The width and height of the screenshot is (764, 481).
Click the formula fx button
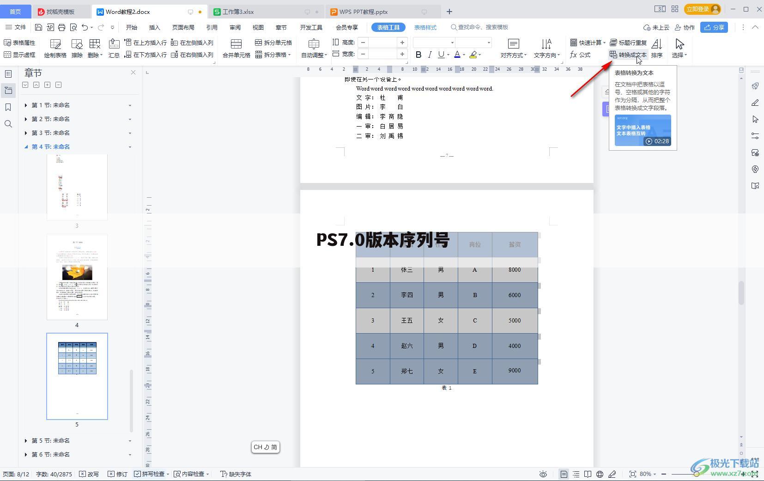coord(580,55)
